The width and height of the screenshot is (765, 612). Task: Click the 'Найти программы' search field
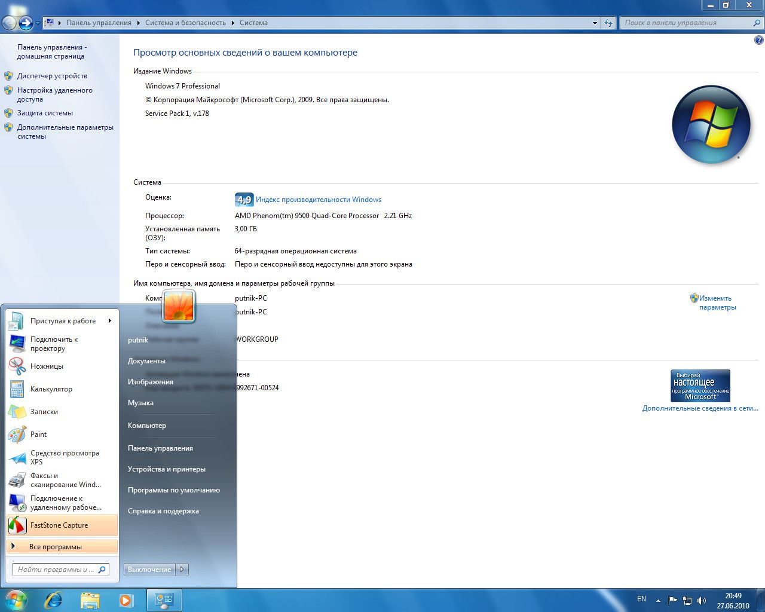click(x=55, y=570)
